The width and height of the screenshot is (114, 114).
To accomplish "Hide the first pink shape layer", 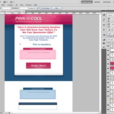I will tap(108, 64).
